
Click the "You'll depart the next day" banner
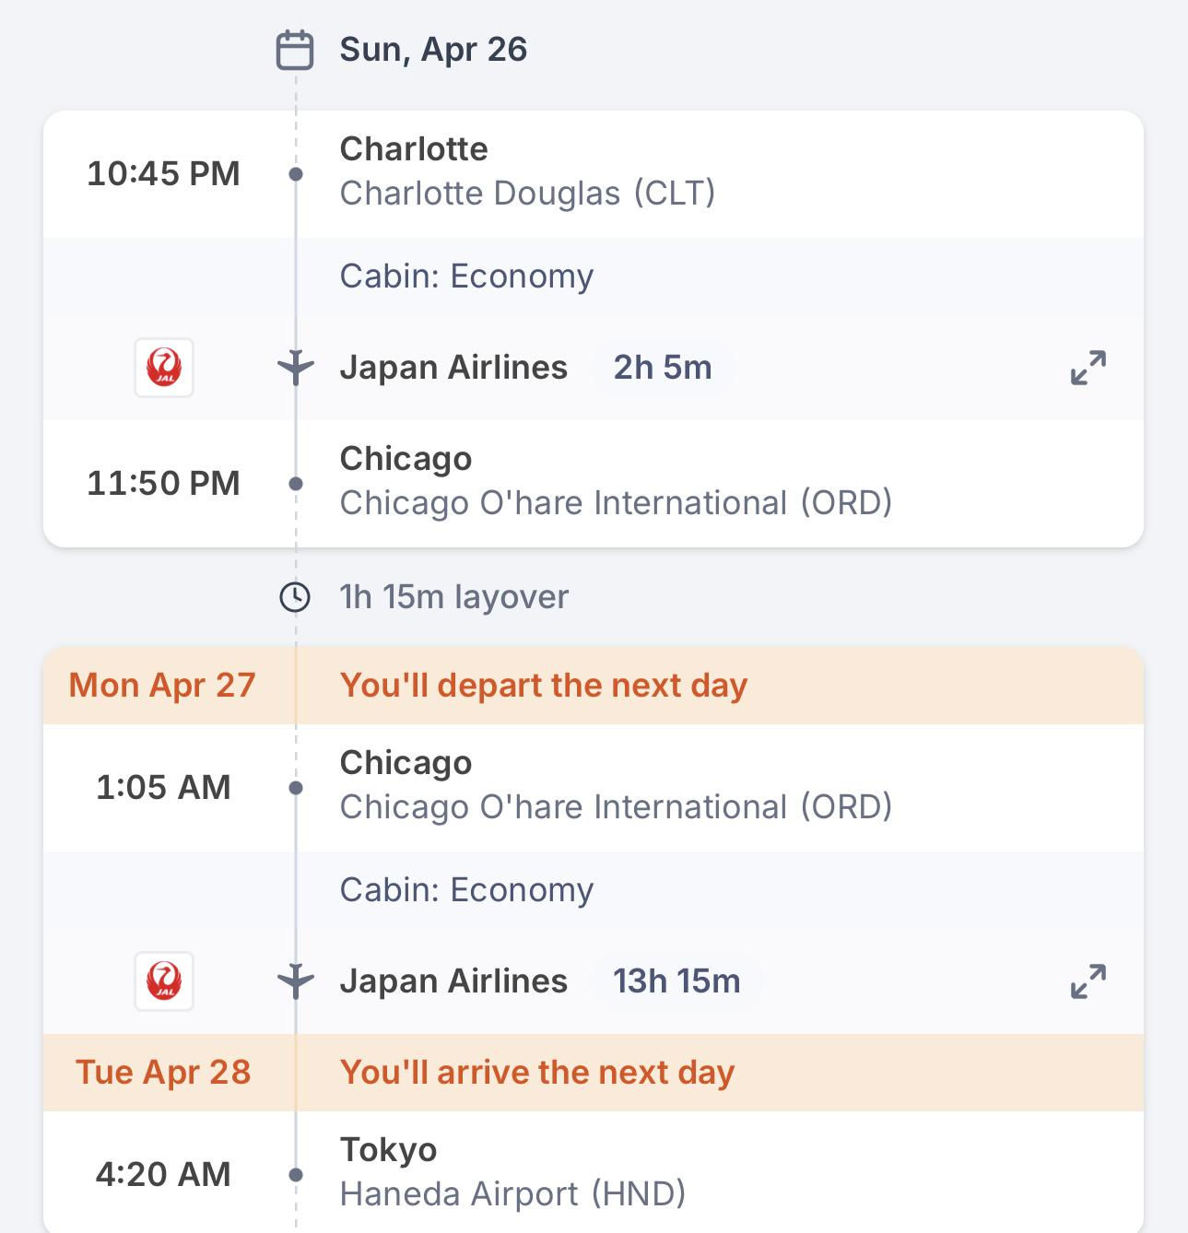click(x=543, y=686)
